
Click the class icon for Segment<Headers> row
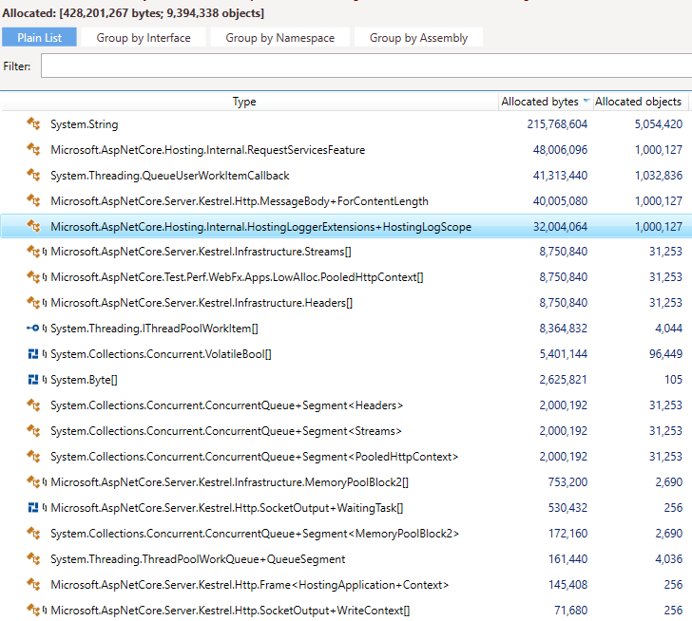(33, 405)
